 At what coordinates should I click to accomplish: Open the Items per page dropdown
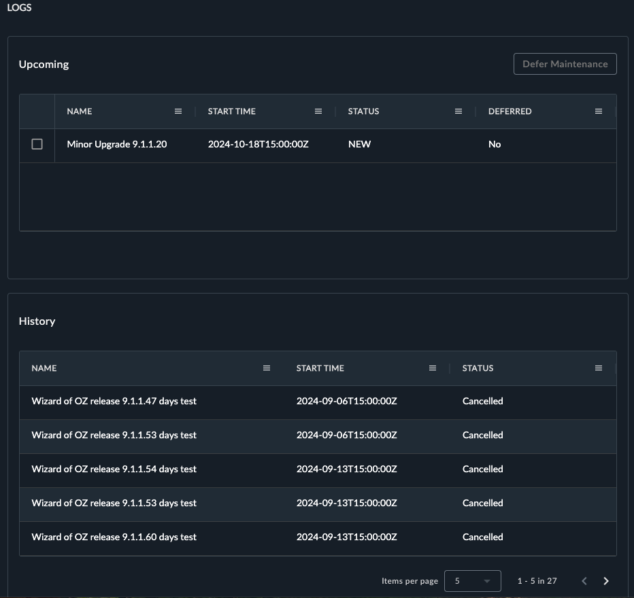coord(472,581)
